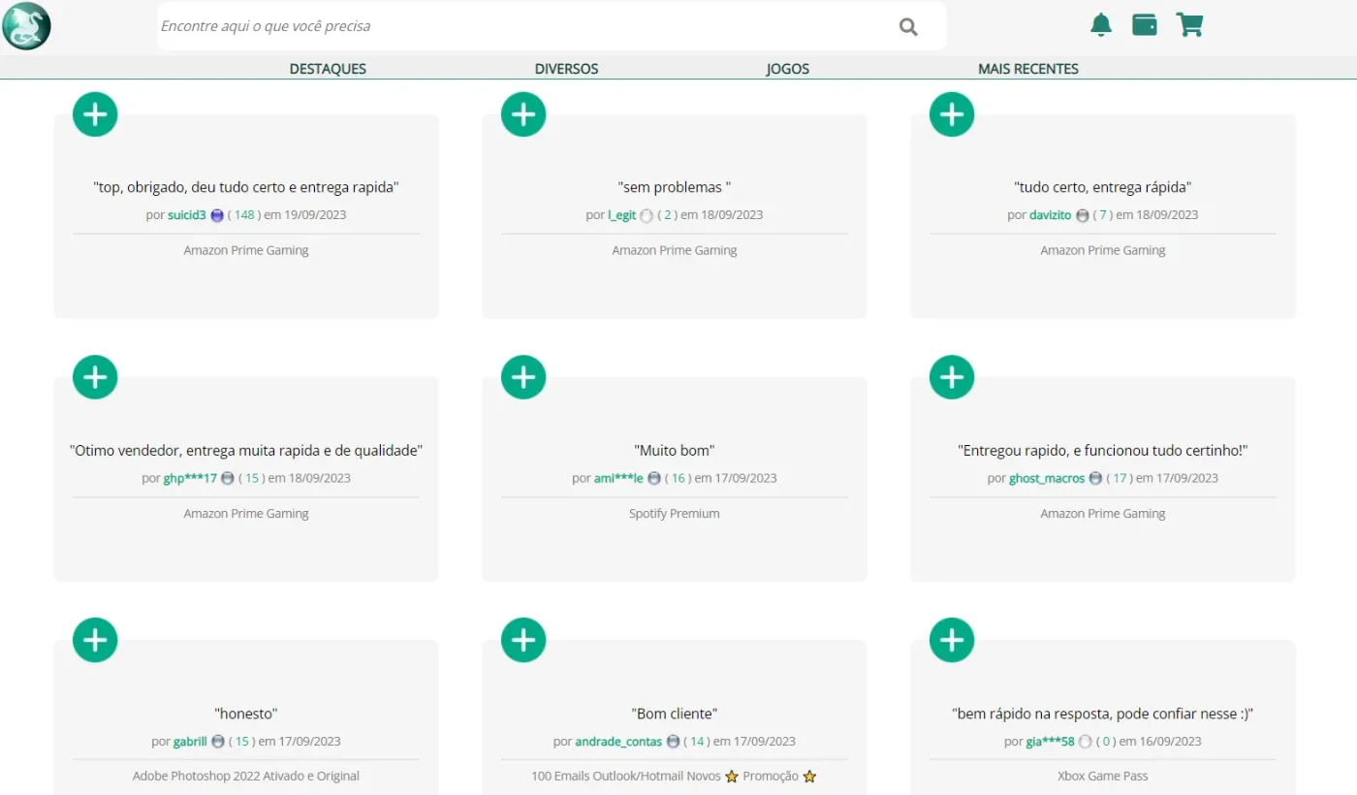Click plus icon on "Otimo vendedor" review card

(x=95, y=377)
